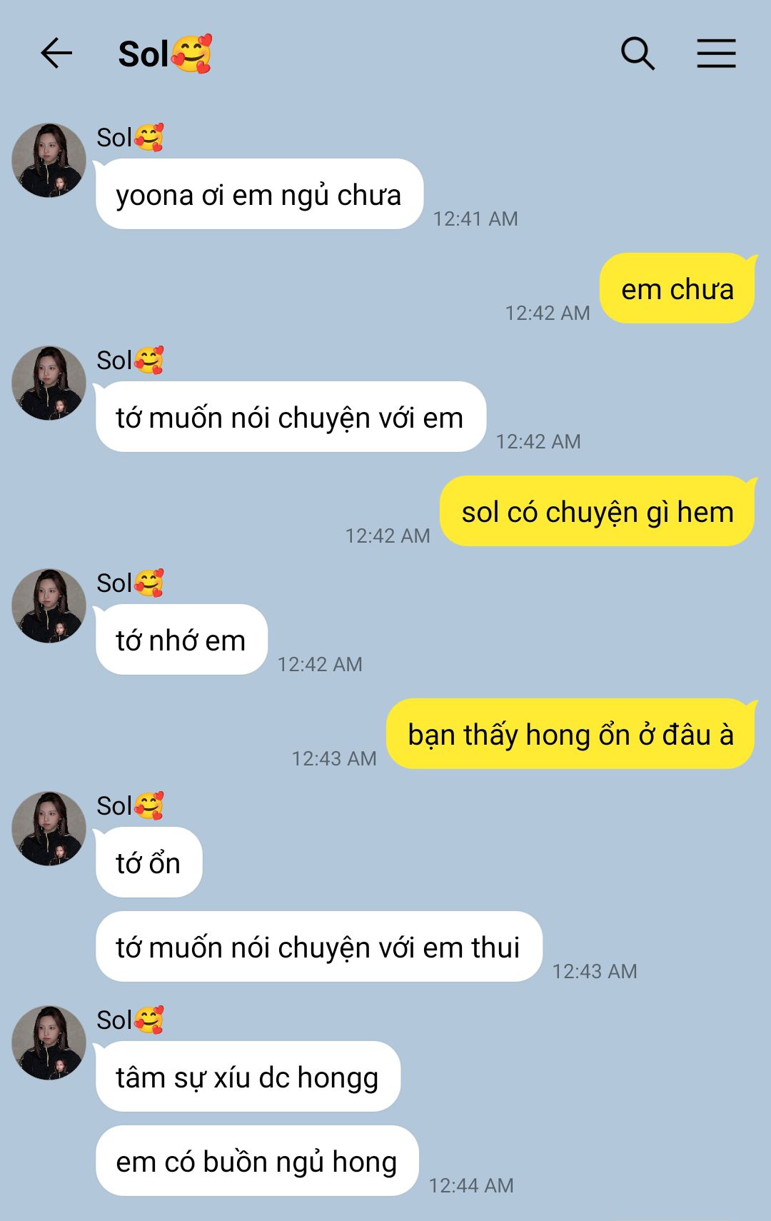Tap sender name Sol above 'tớ nhớ em'
The image size is (771, 1221).
[130, 583]
